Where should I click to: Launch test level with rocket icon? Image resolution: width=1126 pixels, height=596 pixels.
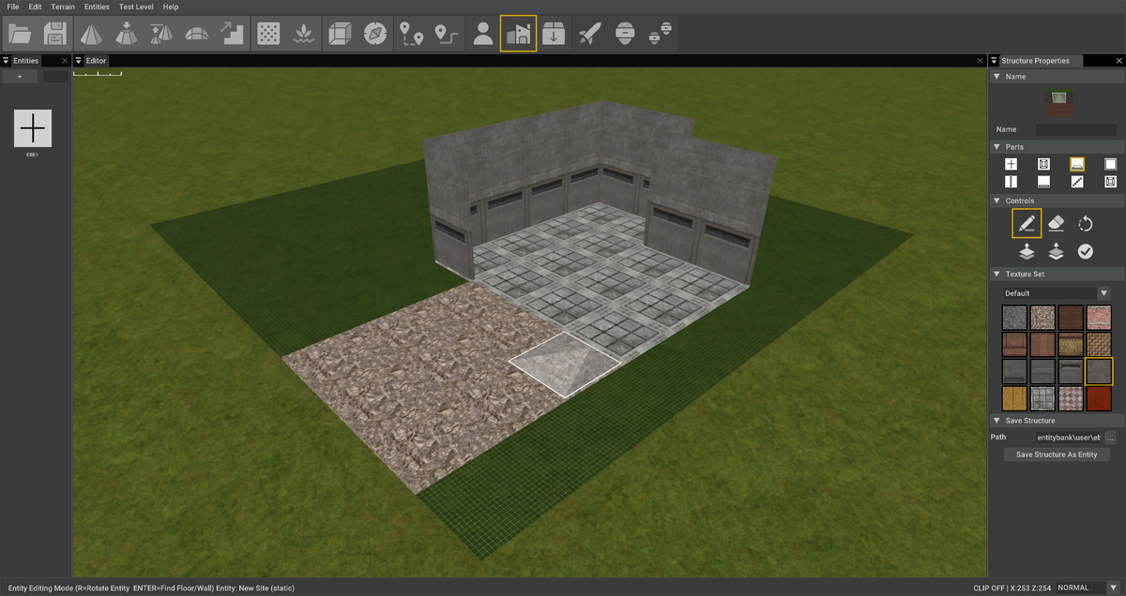pyautogui.click(x=589, y=34)
